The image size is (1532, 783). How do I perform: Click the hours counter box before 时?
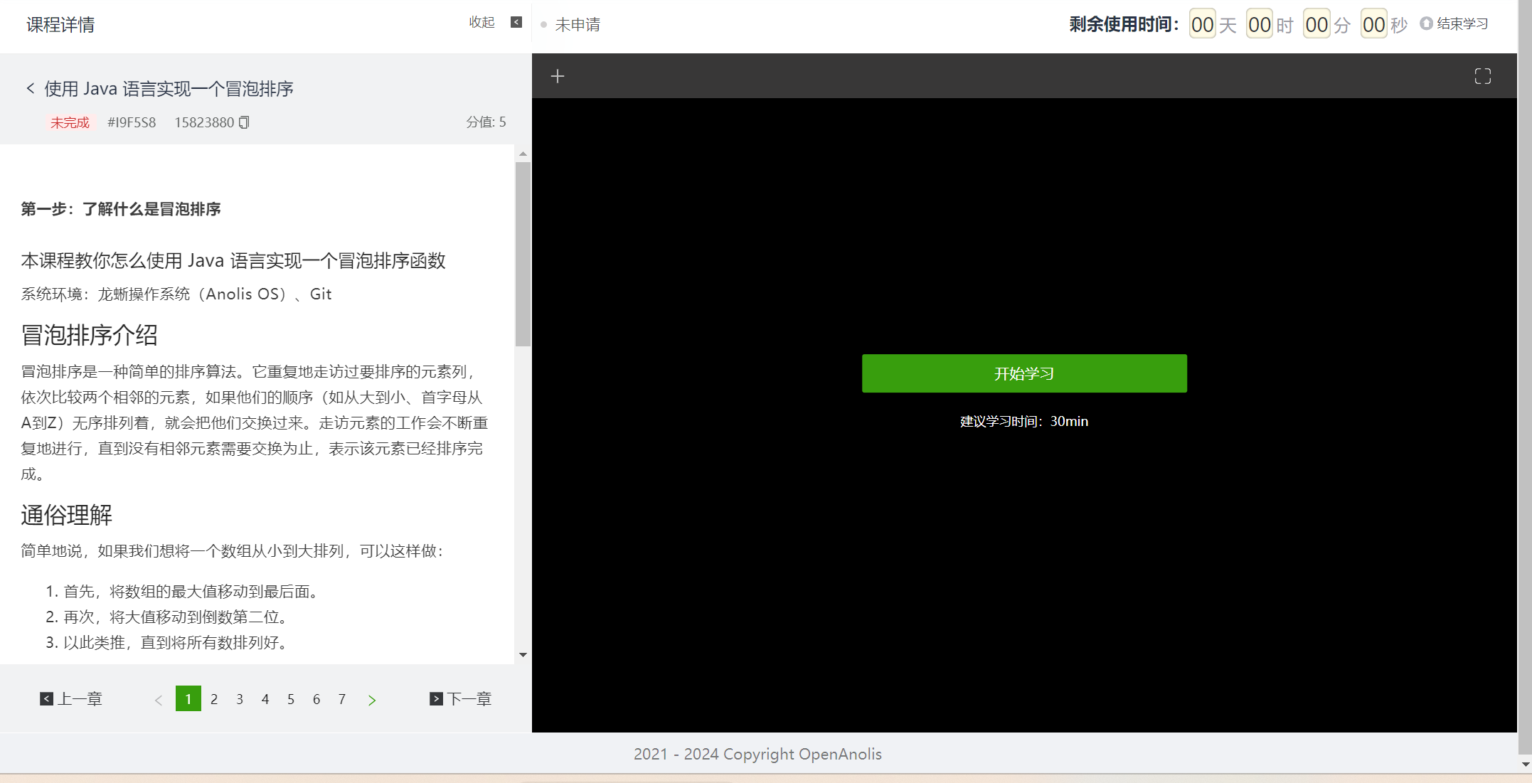click(x=1259, y=24)
